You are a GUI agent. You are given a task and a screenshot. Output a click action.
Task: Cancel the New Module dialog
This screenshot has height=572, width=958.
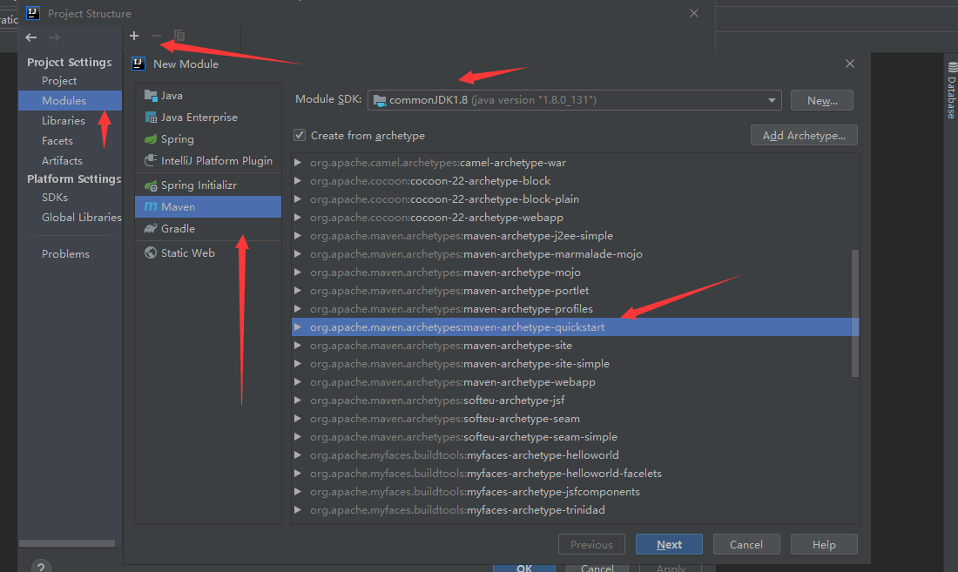746,544
